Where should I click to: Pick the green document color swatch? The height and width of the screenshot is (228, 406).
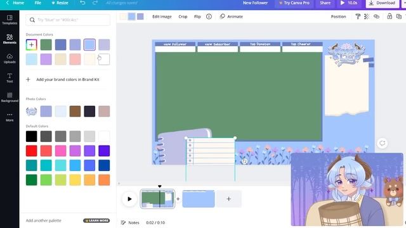point(46,45)
